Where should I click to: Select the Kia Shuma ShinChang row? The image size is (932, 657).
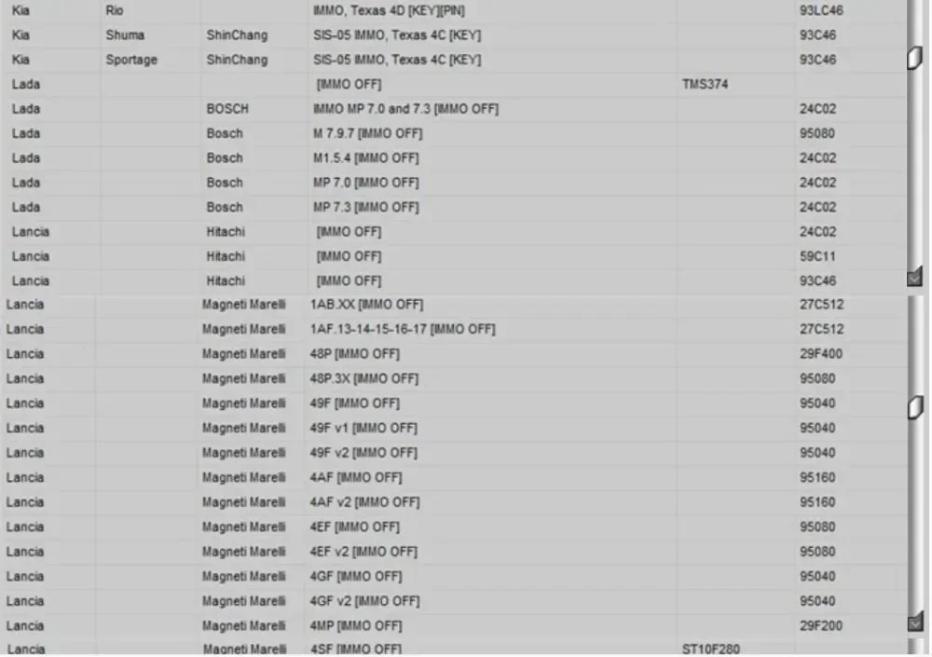tap(454, 35)
